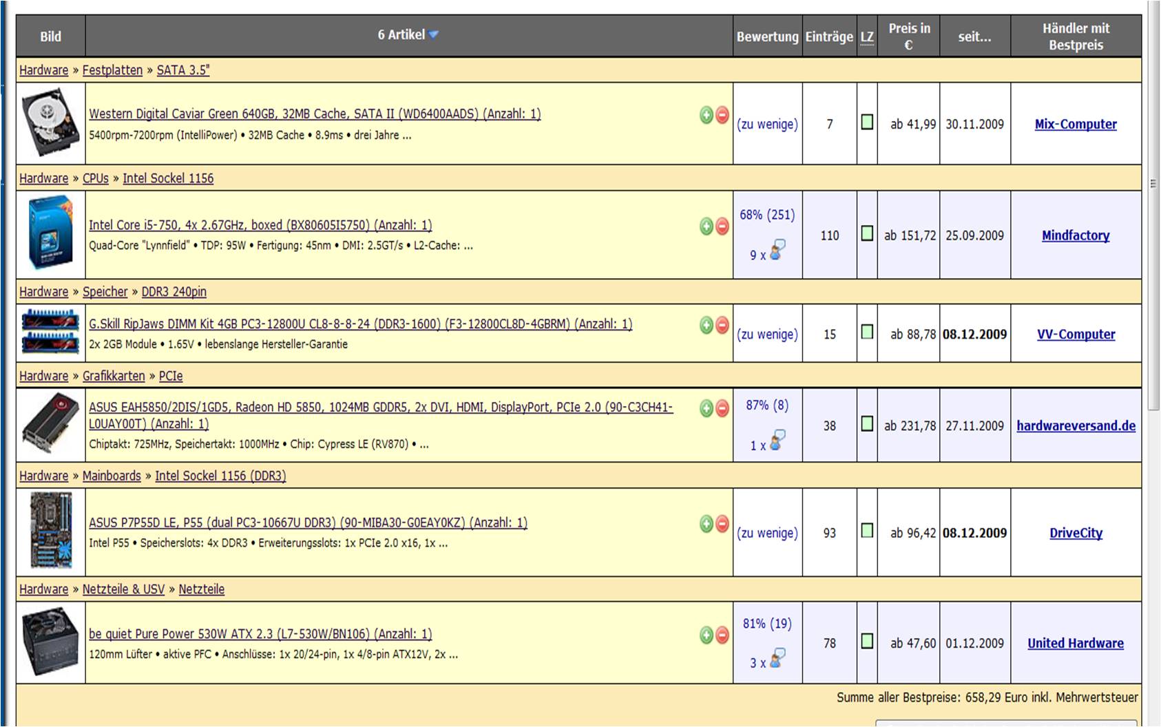The width and height of the screenshot is (1161, 727).
Task: Open 81% (19) rating for be quiet PSU
Action: point(767,624)
